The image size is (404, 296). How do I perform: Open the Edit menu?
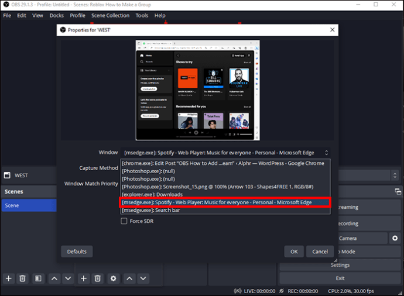coord(22,15)
